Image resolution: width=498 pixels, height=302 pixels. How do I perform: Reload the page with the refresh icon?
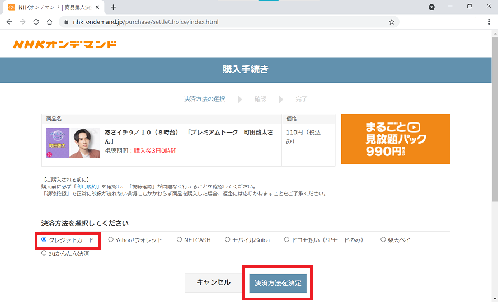[36, 22]
